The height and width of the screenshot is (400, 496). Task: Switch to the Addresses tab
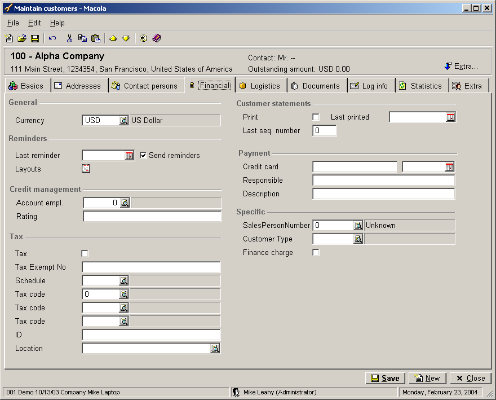(x=79, y=86)
